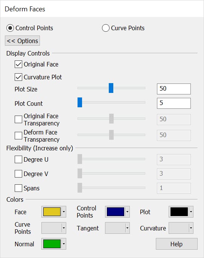Collapse the dialog using << Options button
This screenshot has width=204, height=258.
(22, 41)
